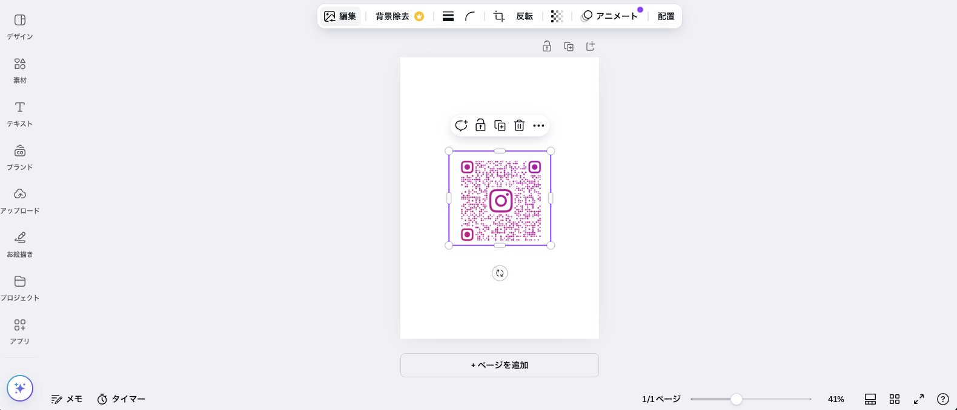Click the zoom slider knob

[736, 399]
